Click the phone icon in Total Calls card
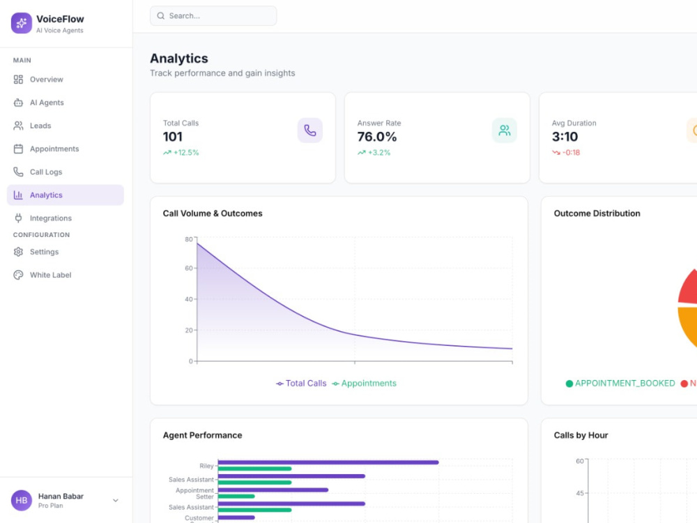Image resolution: width=697 pixels, height=523 pixels. [310, 130]
